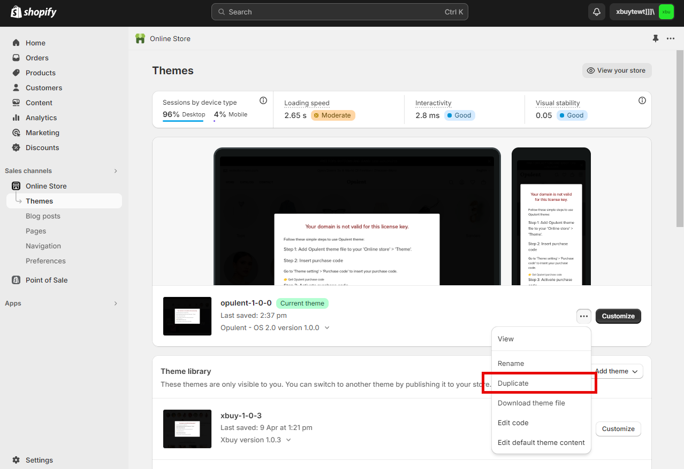Open Point of Sale channel
This screenshot has width=684, height=469.
coord(47,280)
